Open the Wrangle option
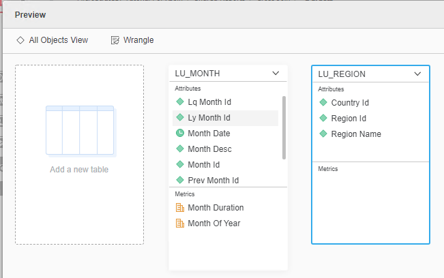Viewport: 444px width, 278px height. click(x=138, y=40)
